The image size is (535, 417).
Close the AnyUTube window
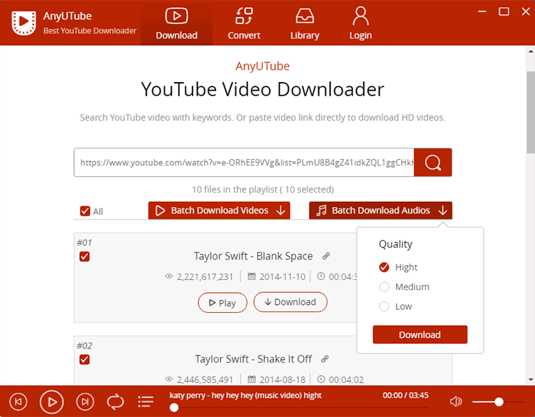(x=526, y=11)
